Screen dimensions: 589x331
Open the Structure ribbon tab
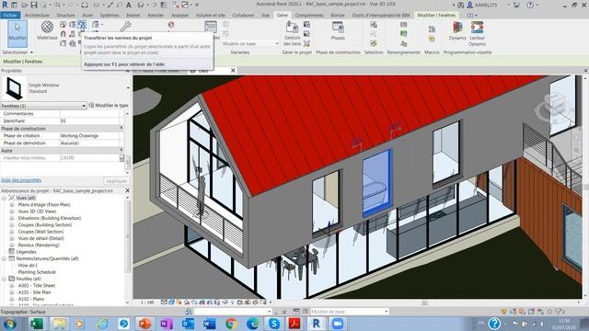tap(65, 15)
